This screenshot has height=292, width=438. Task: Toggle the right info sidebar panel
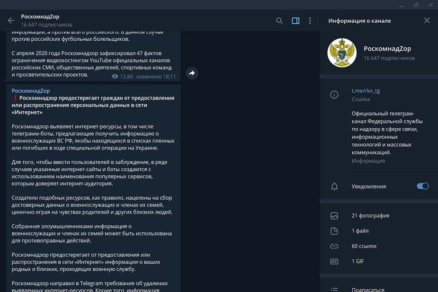pos(295,21)
